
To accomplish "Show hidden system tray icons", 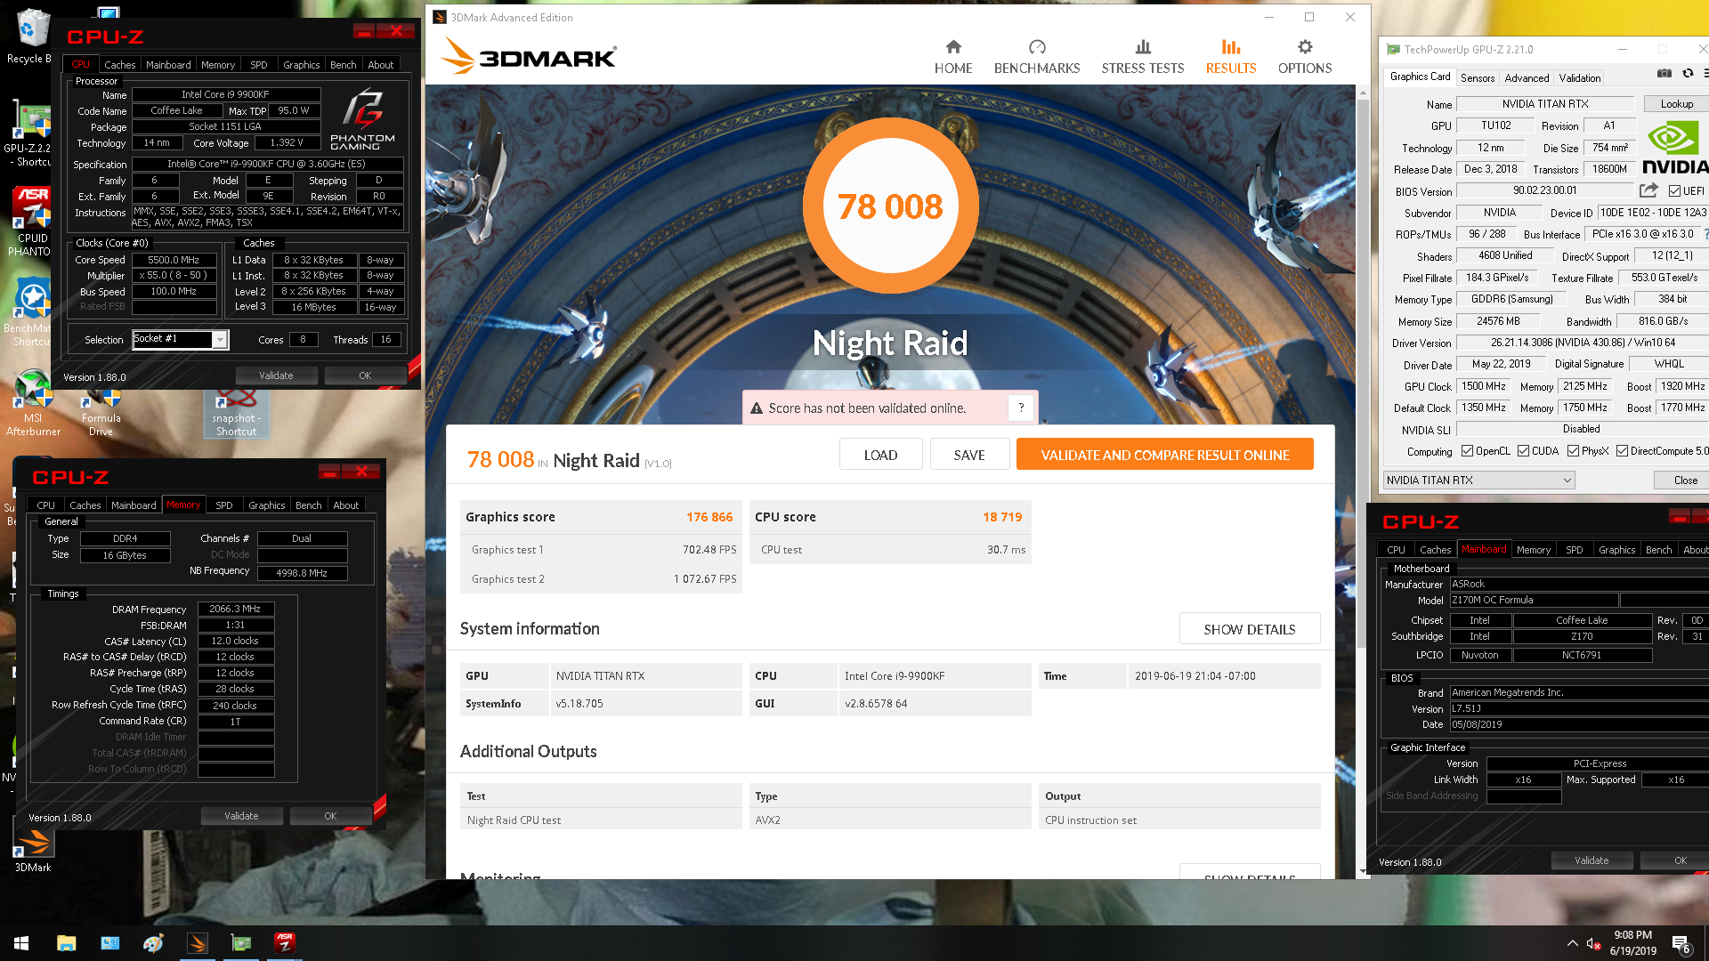I will tap(1572, 943).
